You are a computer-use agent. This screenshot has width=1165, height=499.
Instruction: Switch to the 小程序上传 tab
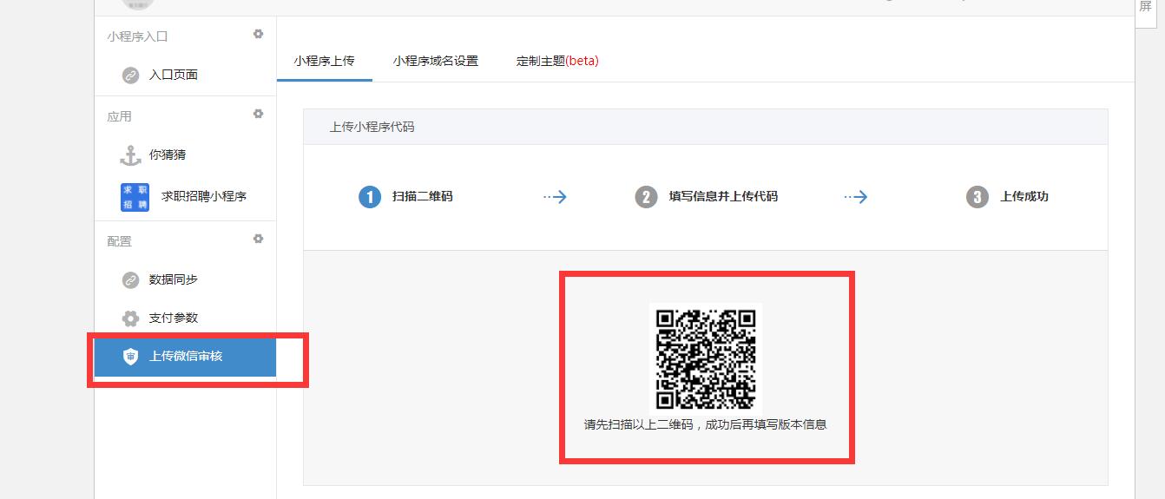tap(325, 61)
